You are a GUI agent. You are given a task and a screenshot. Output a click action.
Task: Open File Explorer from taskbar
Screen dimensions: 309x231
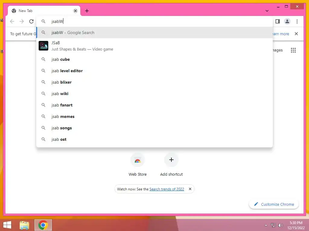(24, 225)
